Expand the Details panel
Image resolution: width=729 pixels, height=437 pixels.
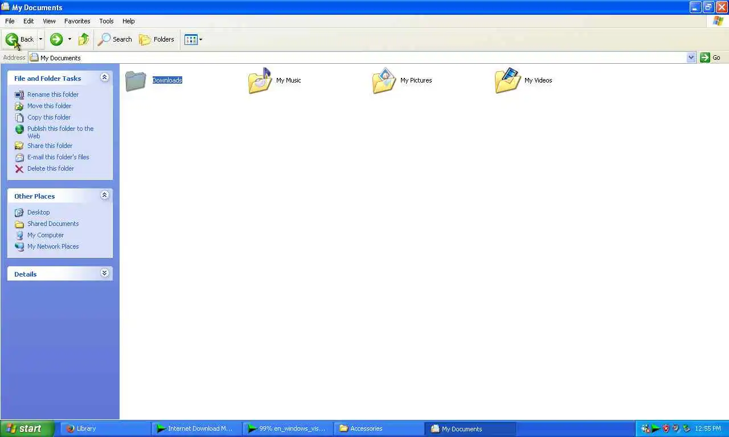(x=104, y=273)
